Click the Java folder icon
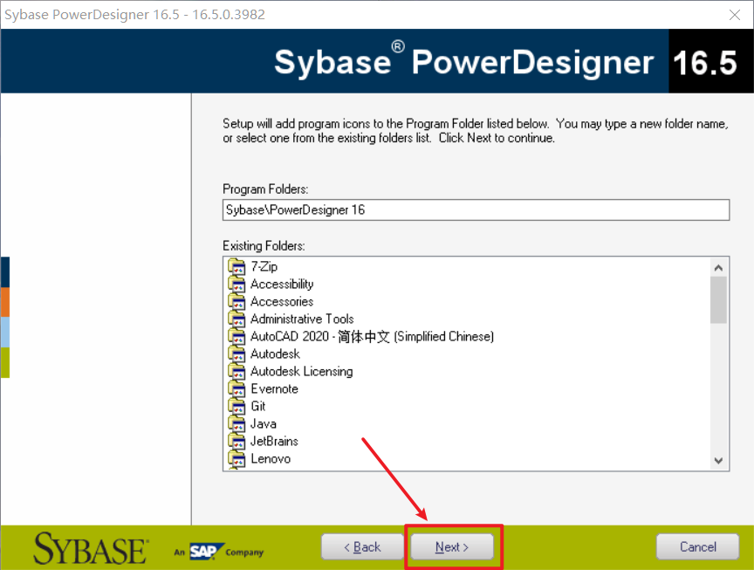Screen dimensions: 754x570 coord(236,423)
